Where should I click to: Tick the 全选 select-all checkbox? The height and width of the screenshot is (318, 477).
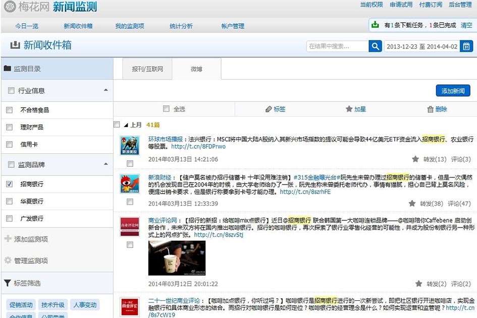point(166,109)
